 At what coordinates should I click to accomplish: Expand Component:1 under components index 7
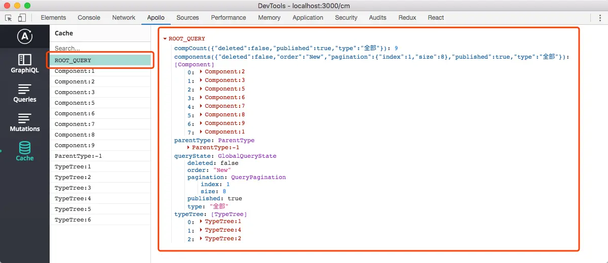(202, 132)
